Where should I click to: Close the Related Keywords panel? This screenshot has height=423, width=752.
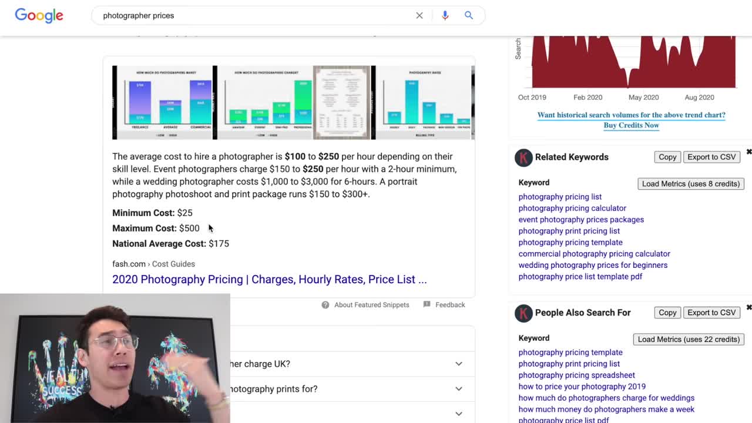748,152
